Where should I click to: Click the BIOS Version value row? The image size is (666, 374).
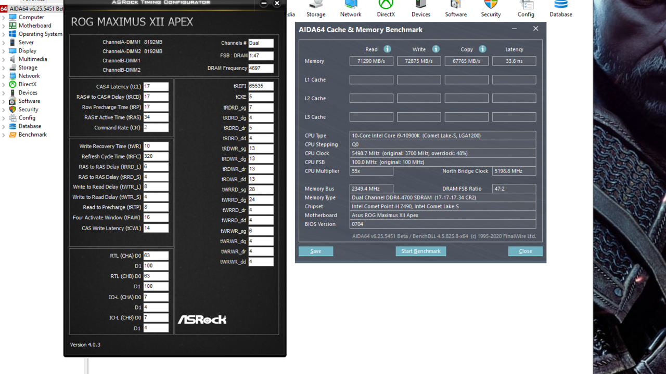tap(443, 224)
